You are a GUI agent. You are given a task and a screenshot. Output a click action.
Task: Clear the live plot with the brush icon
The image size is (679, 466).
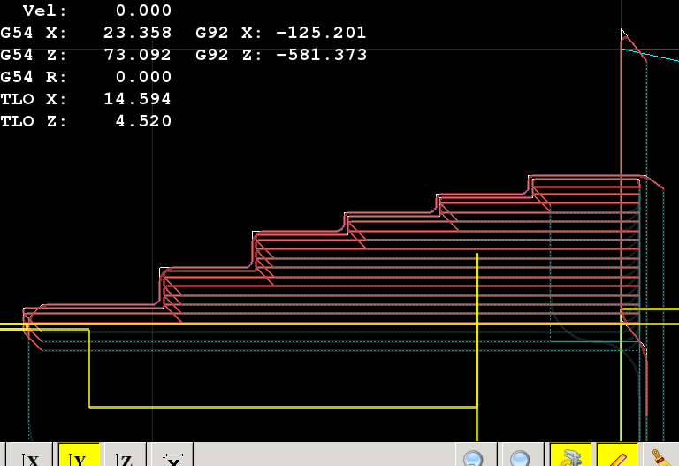[660, 456]
